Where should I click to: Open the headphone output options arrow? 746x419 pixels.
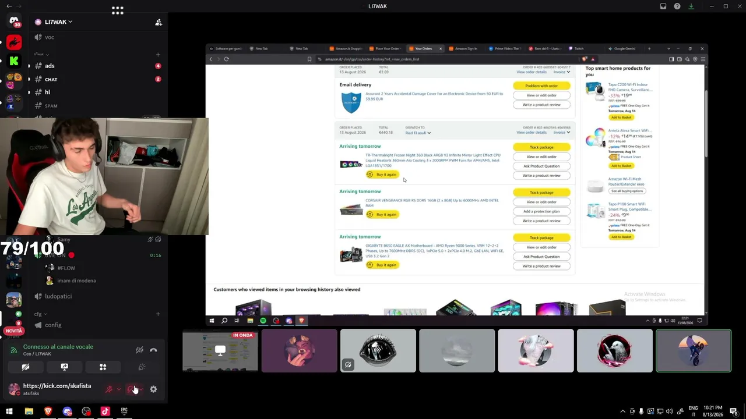pos(141,389)
